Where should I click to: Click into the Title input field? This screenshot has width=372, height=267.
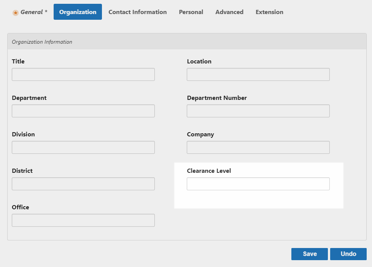[x=83, y=74]
